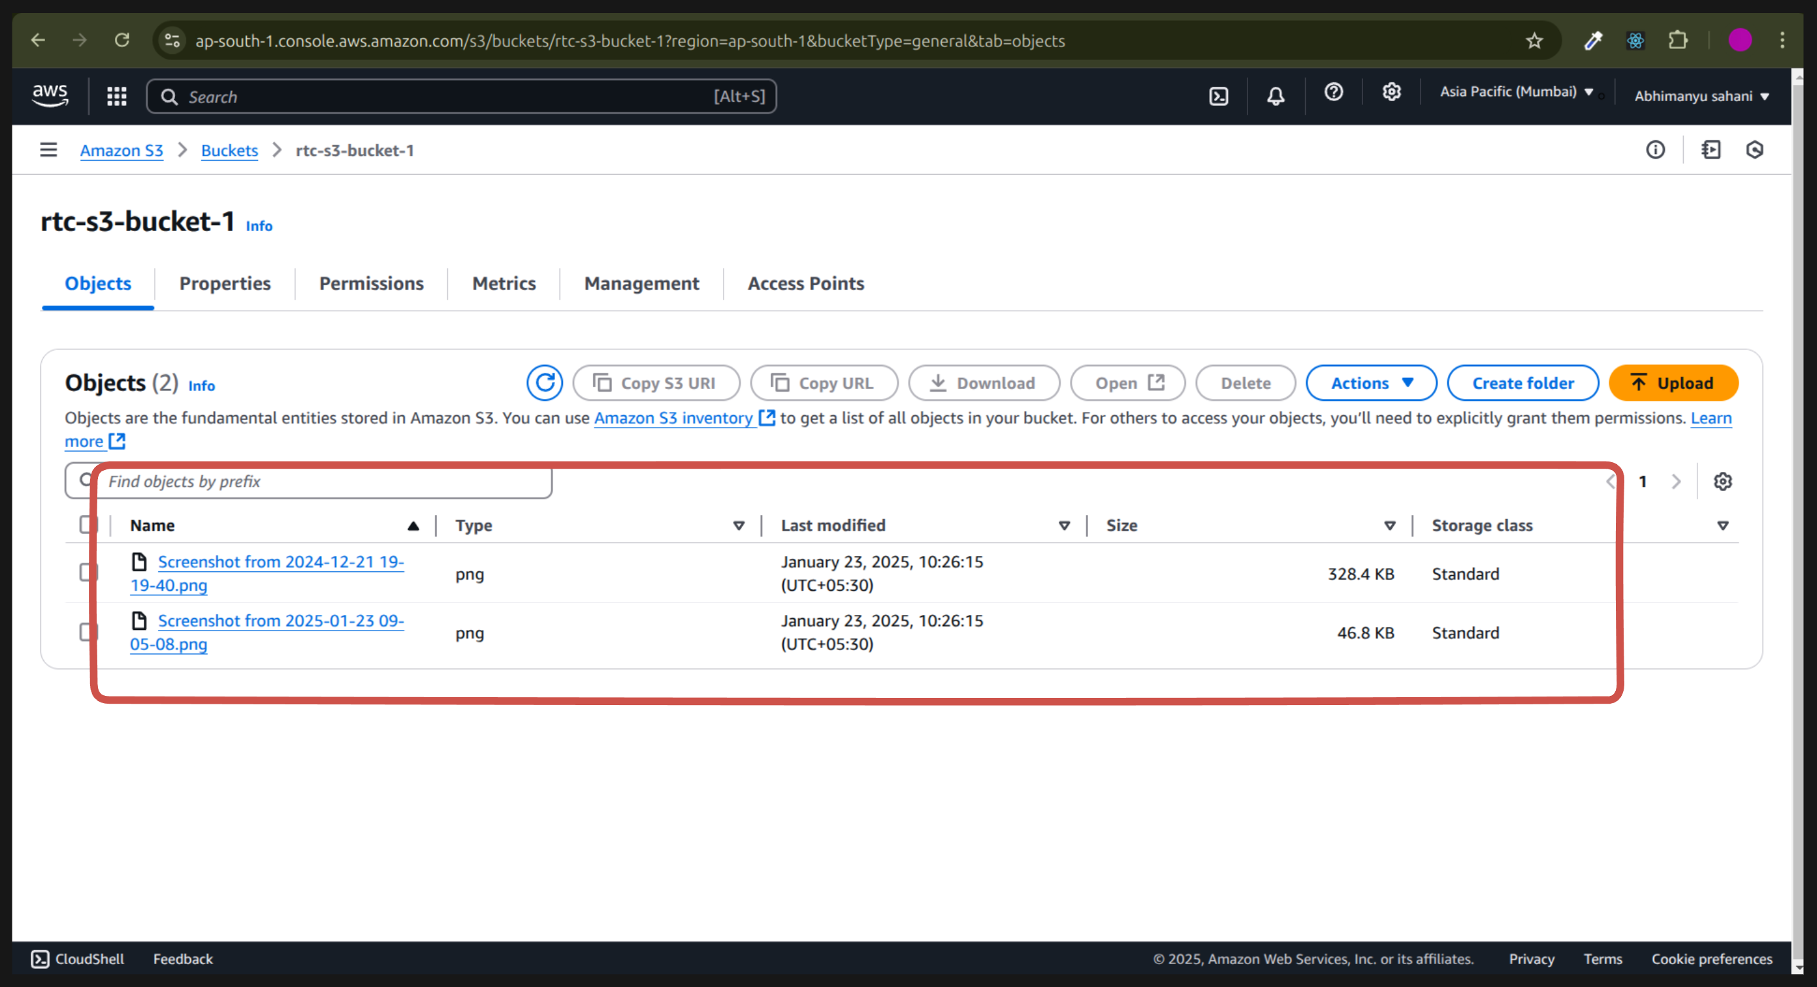Viewport: 1817px width, 987px height.
Task: Click the Delete button
Action: pos(1245,383)
